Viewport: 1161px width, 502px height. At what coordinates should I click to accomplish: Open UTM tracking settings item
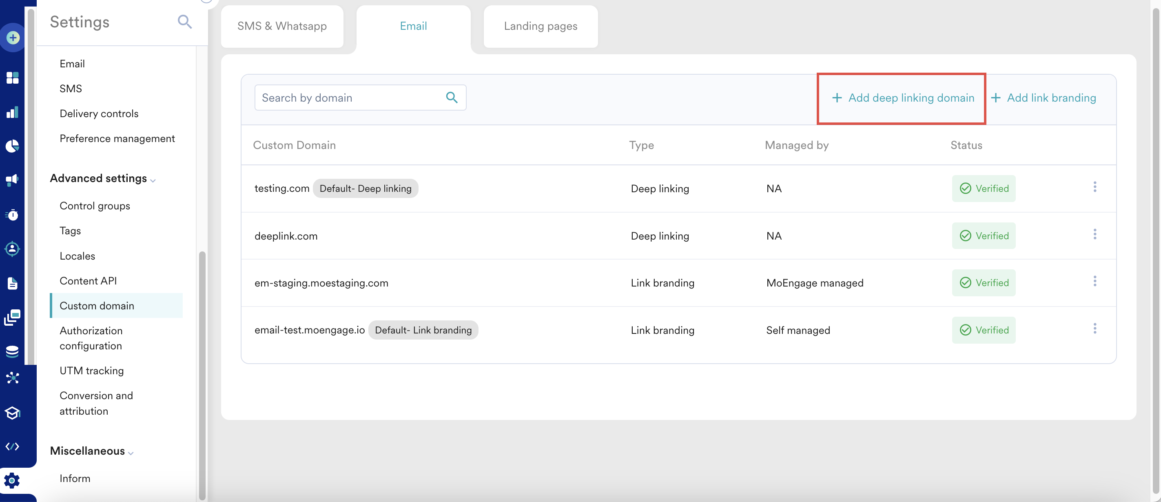click(91, 371)
